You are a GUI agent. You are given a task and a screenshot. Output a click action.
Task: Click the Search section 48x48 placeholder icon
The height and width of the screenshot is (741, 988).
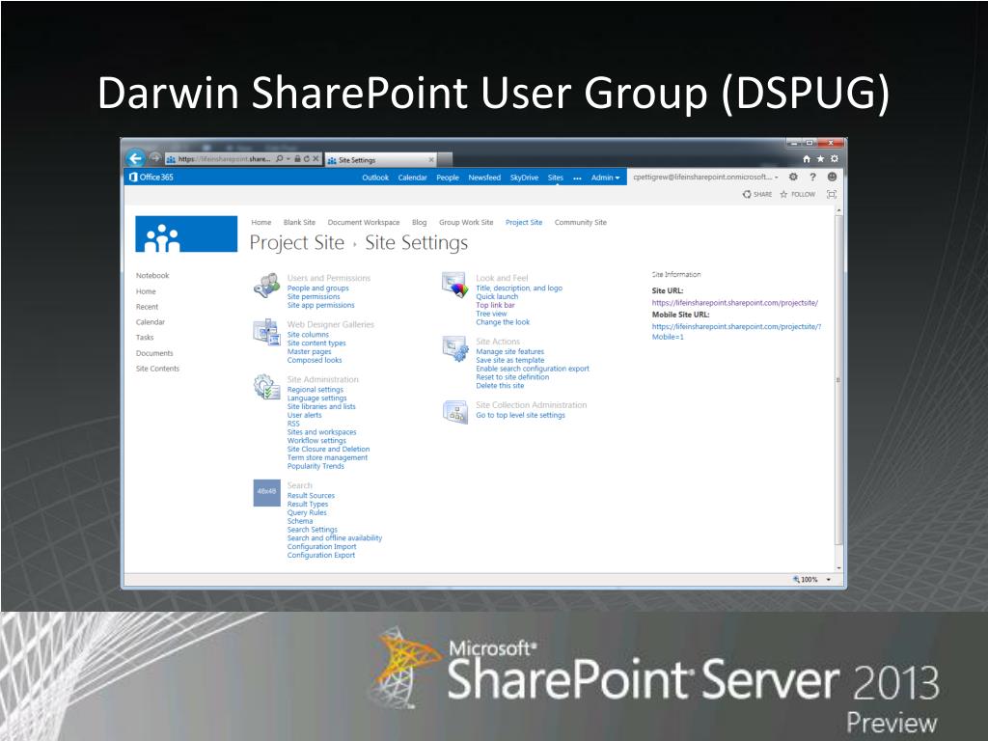266,493
